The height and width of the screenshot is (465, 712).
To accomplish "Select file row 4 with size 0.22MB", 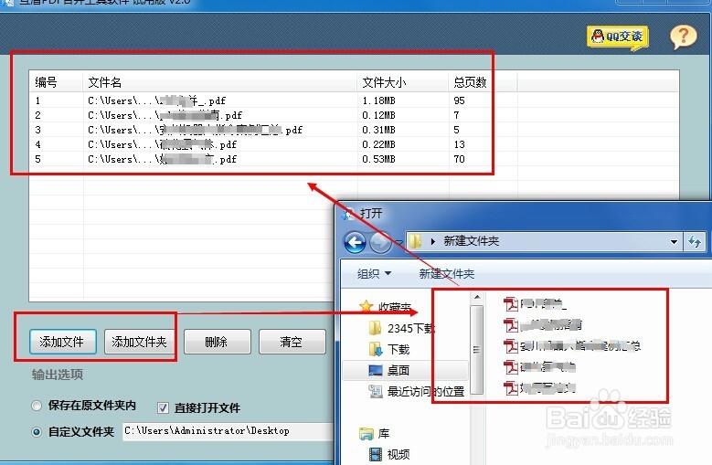I will click(355, 144).
